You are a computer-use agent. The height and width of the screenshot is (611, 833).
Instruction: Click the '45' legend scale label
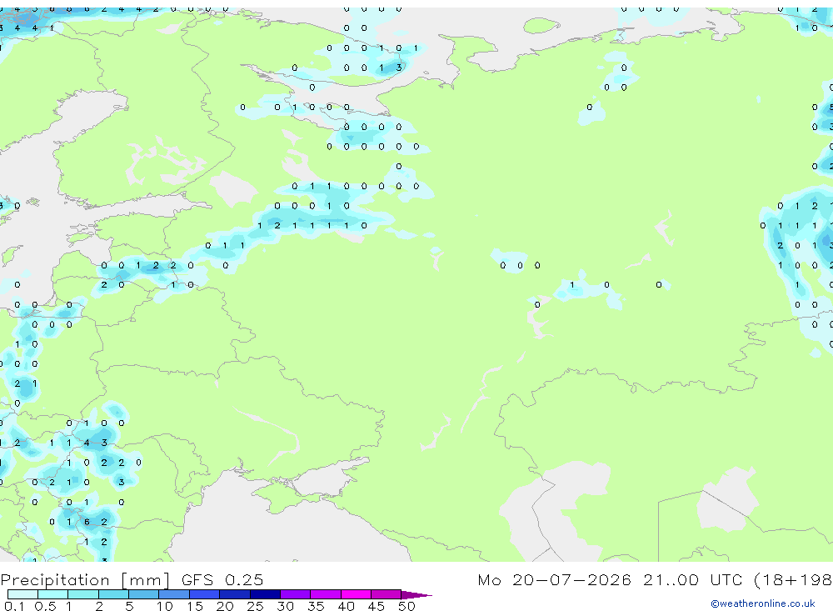coord(377,606)
